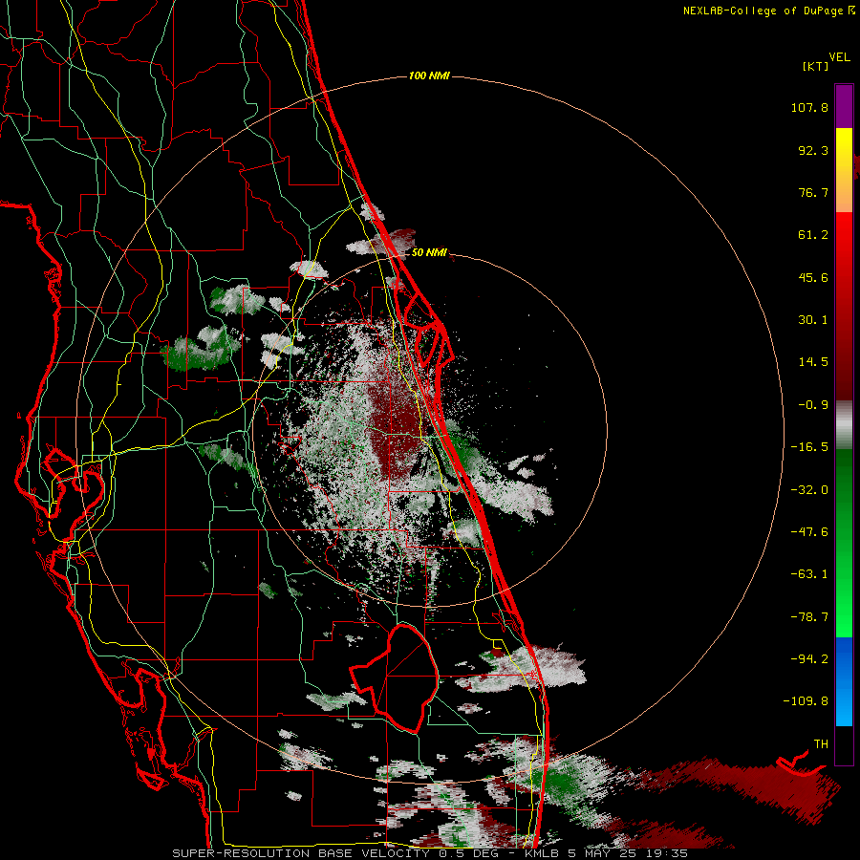Click the -0.9 velocity legend value

(813, 405)
